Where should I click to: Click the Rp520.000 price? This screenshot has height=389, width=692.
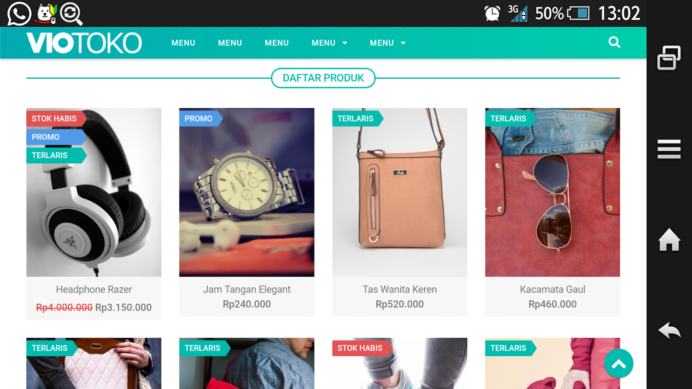[x=400, y=304]
